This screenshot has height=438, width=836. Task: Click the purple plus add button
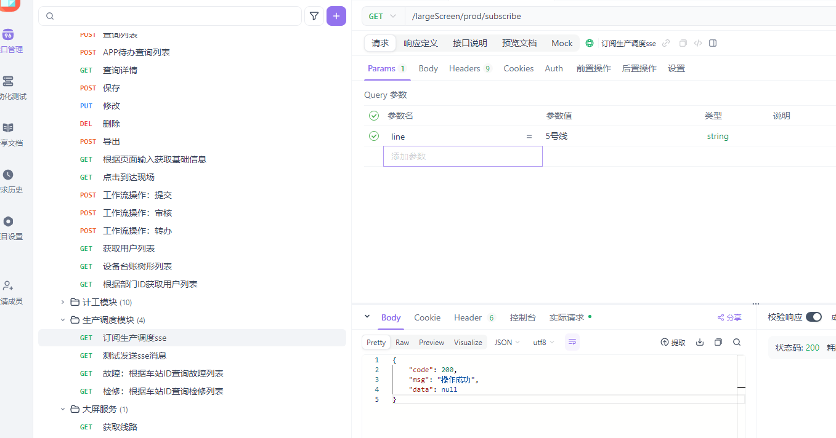(x=336, y=16)
